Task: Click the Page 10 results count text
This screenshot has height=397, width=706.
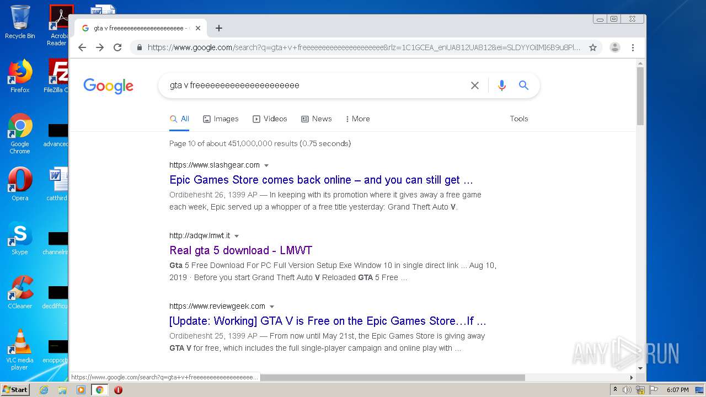Action: click(x=260, y=143)
